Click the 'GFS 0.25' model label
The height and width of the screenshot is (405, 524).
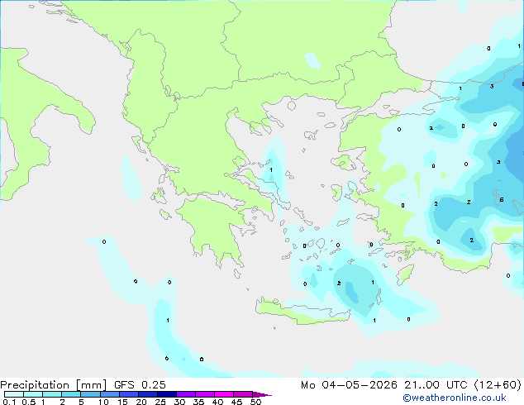tap(140, 385)
